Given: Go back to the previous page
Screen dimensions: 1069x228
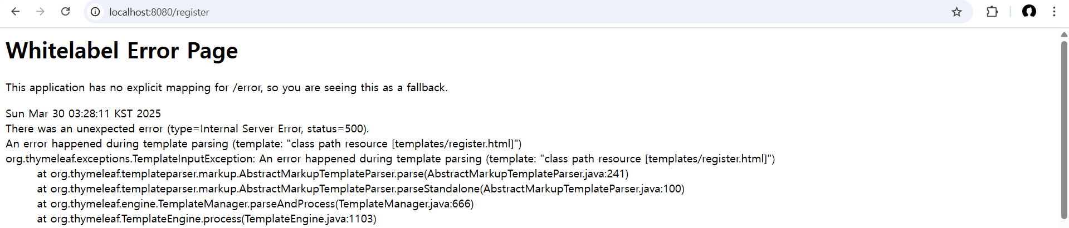Looking at the screenshot, I should 16,12.
